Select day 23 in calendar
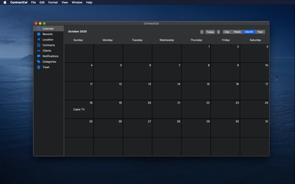 tap(225, 109)
